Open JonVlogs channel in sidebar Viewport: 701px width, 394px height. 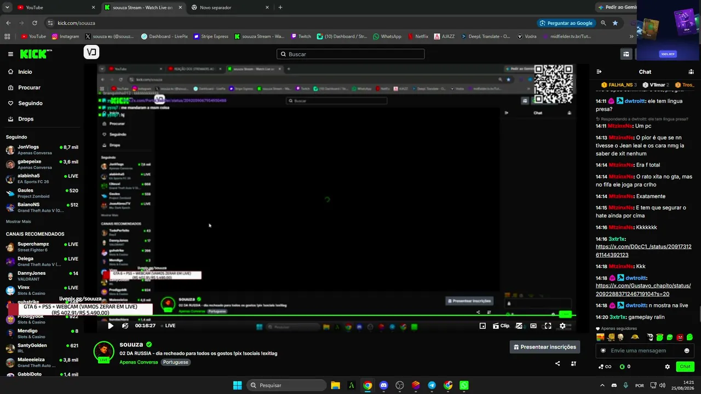click(42, 150)
